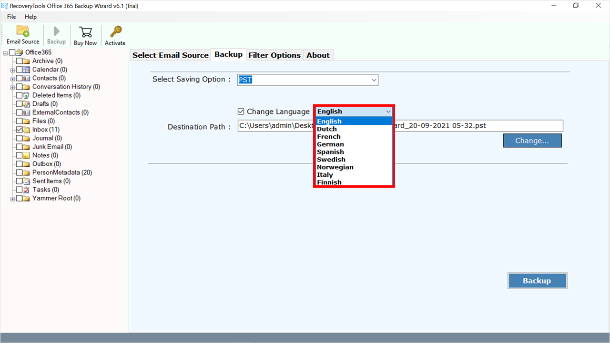Click the Activate key icon
Screen dimensions: 610x343
(115, 31)
